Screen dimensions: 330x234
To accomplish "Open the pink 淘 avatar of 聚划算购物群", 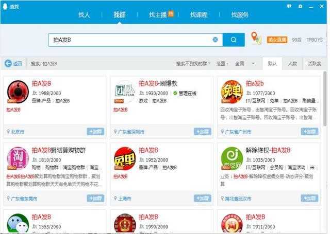I will [x=18, y=158].
